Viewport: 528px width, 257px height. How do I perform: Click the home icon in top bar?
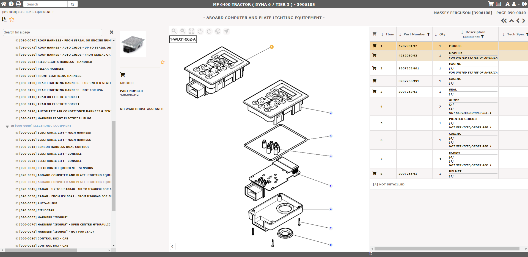click(x=4, y=4)
